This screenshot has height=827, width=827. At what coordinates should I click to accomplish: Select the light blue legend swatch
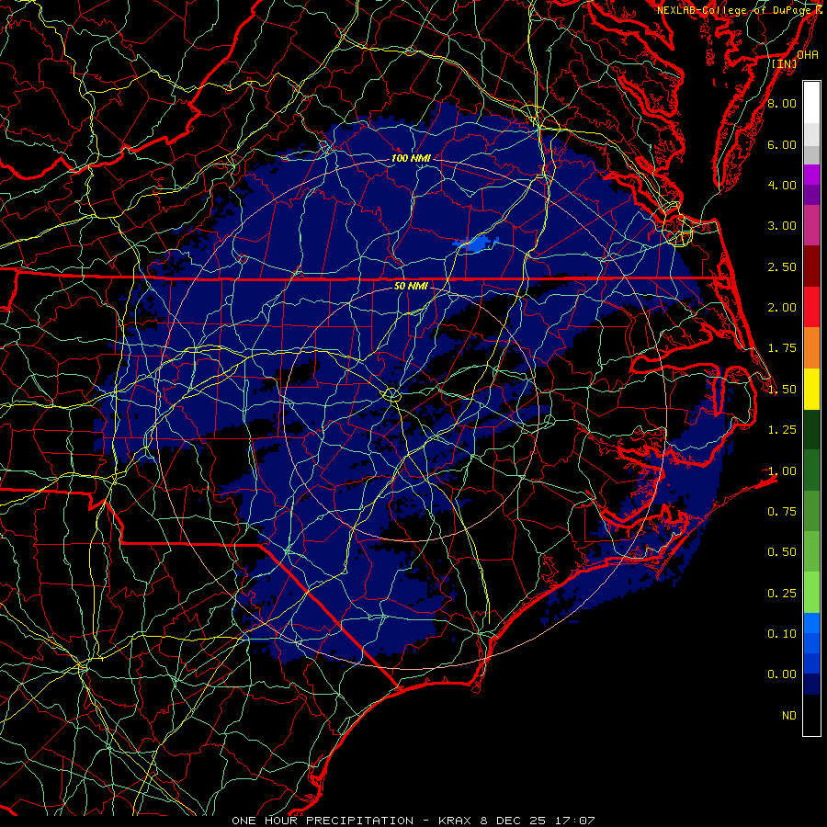point(811,623)
